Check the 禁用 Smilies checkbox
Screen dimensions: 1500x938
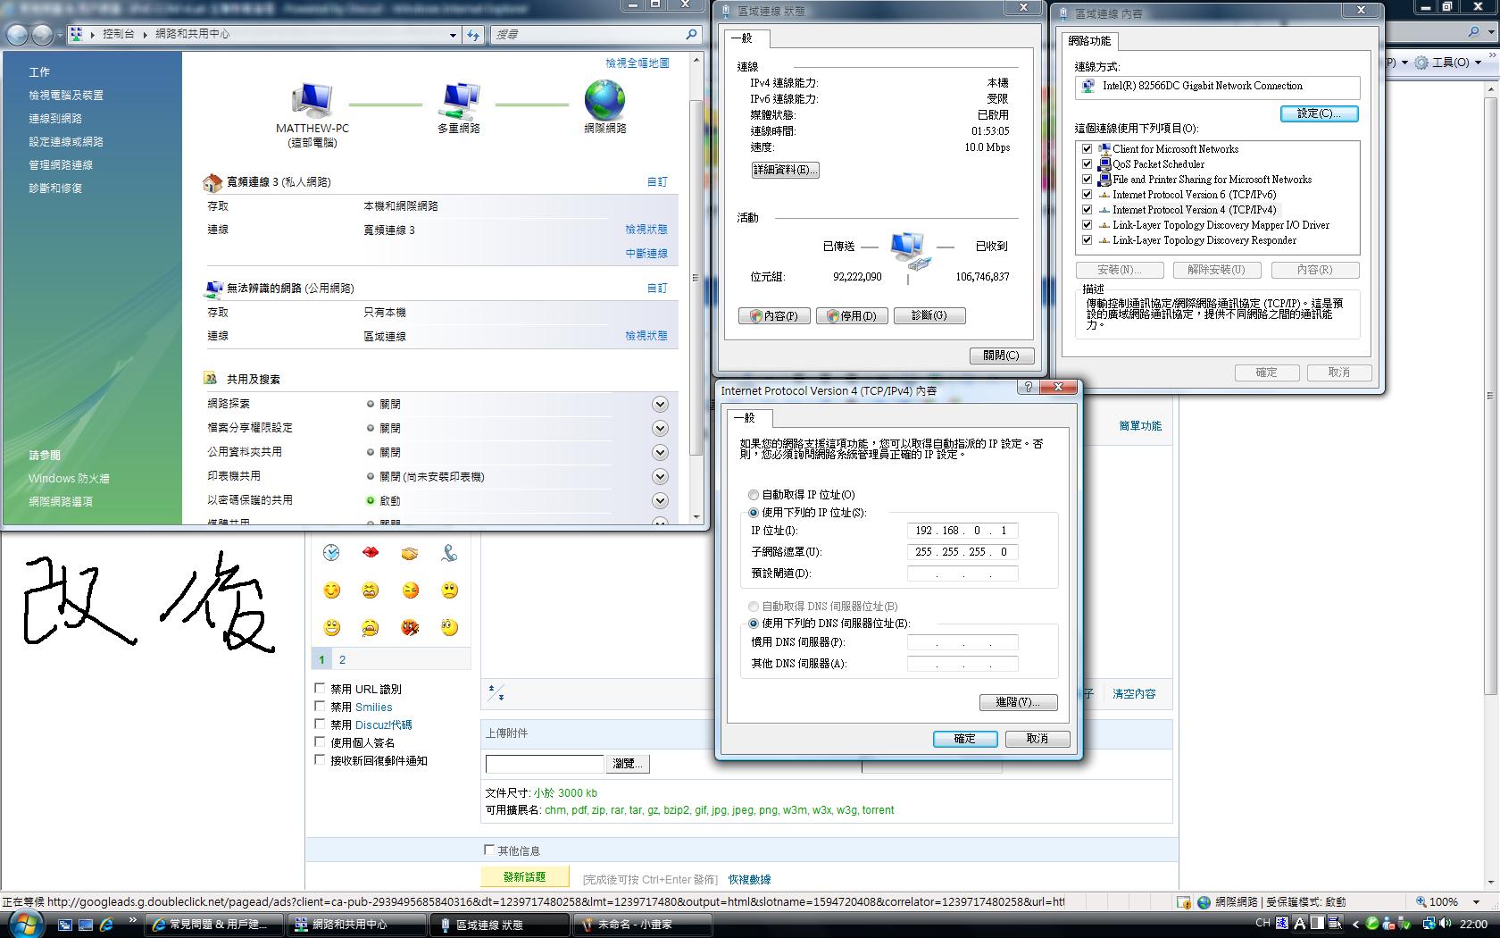[x=320, y=706]
